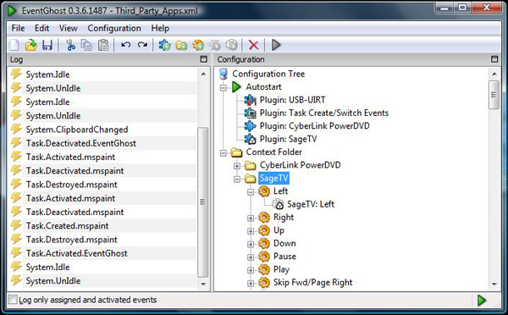Open the View menu
This screenshot has height=315, width=508.
(69, 28)
